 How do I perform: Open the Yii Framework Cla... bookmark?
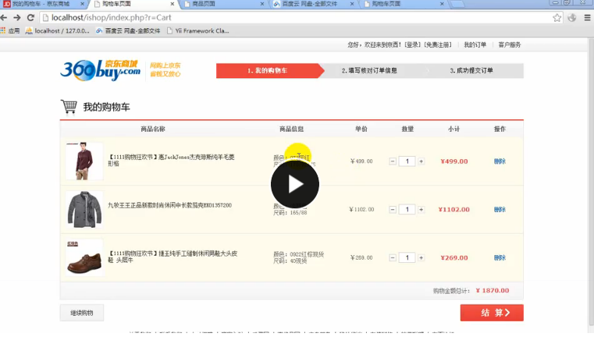(197, 31)
